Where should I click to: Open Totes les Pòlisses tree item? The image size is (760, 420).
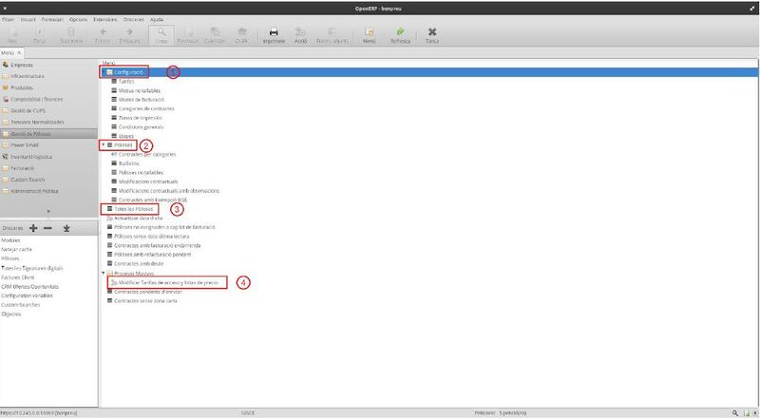(x=132, y=208)
